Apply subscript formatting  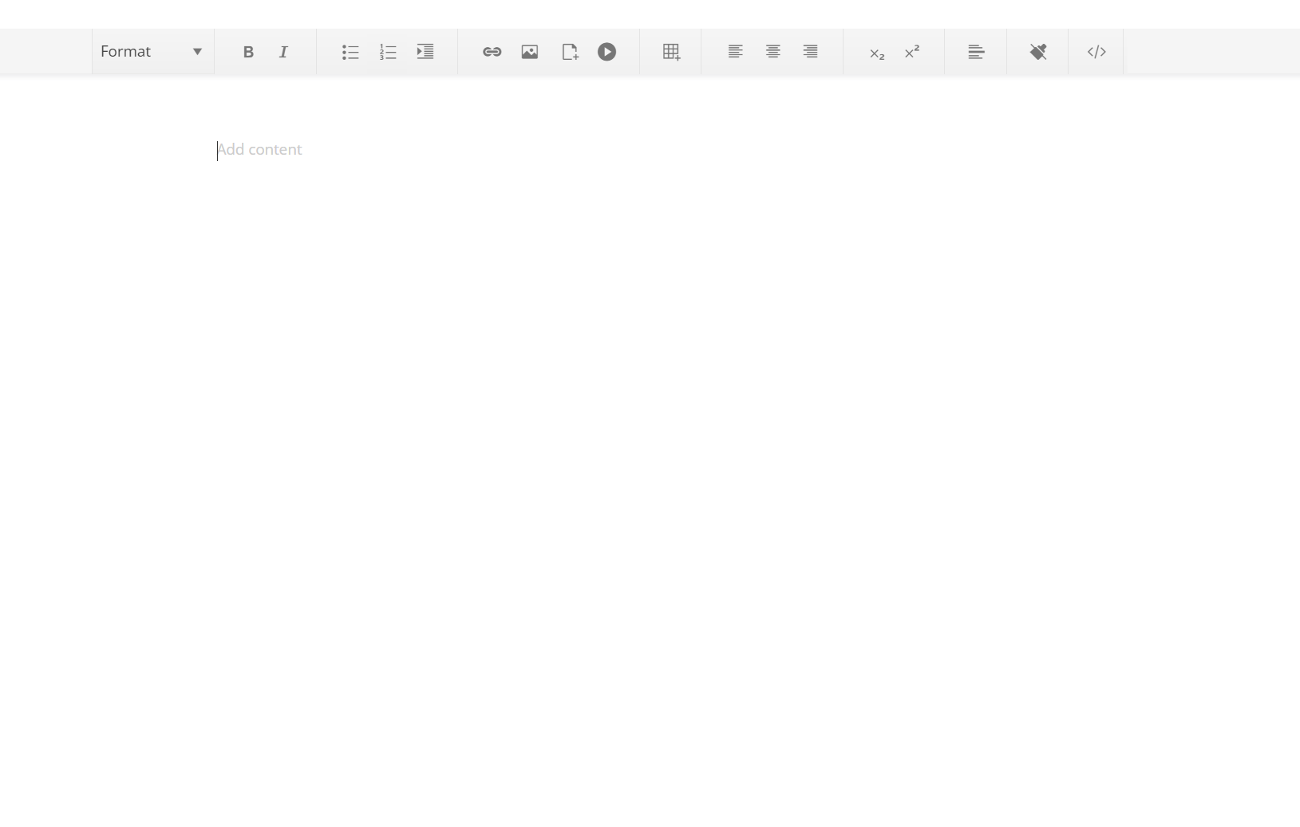[x=877, y=53]
